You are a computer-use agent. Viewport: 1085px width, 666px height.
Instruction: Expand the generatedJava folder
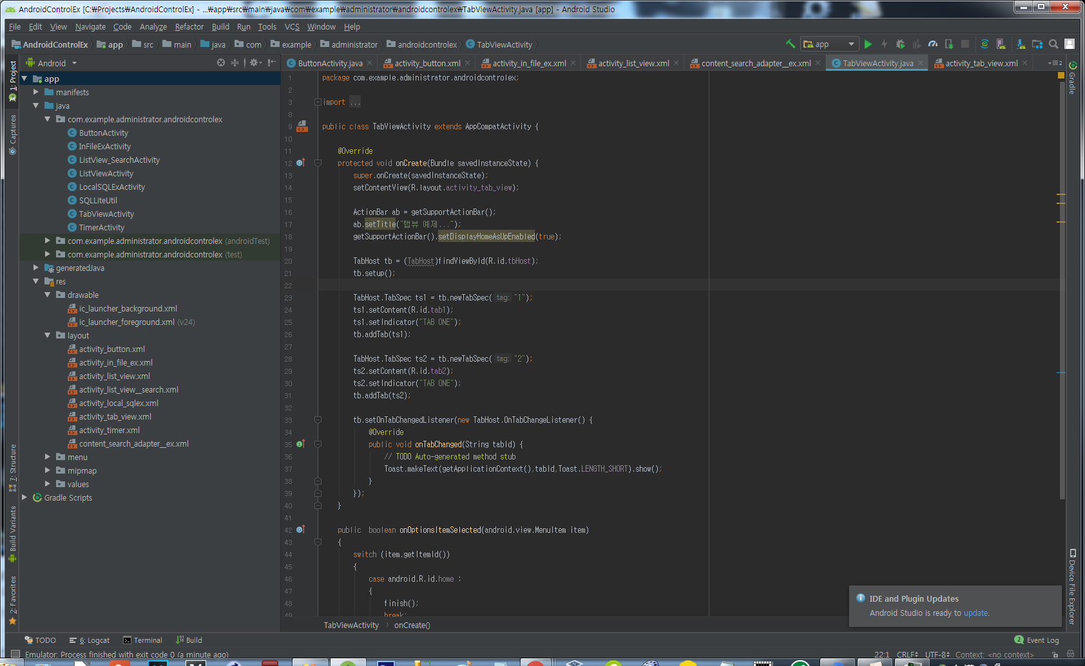36,268
